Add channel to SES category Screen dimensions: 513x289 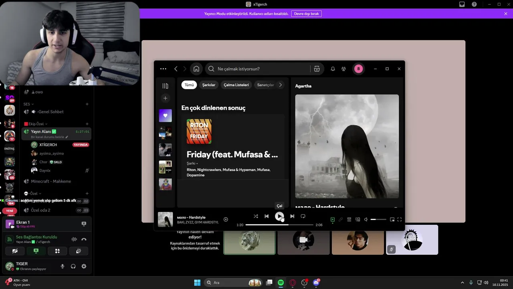(87, 104)
